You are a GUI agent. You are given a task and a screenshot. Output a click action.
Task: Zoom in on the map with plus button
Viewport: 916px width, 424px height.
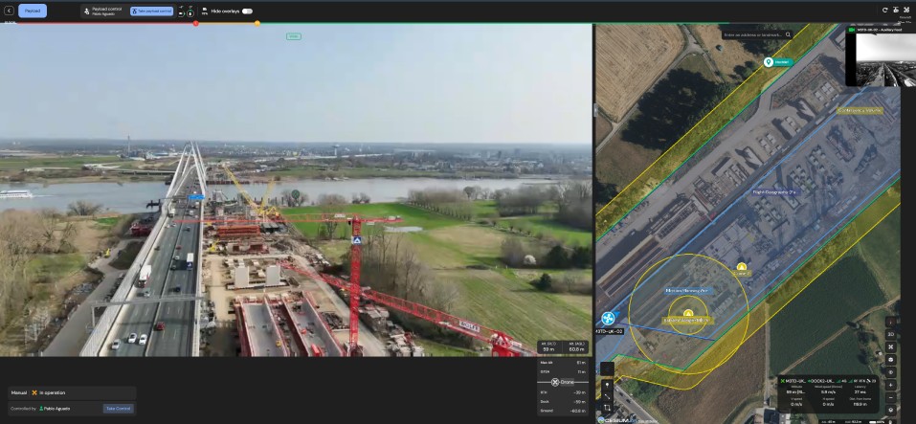pos(891,385)
